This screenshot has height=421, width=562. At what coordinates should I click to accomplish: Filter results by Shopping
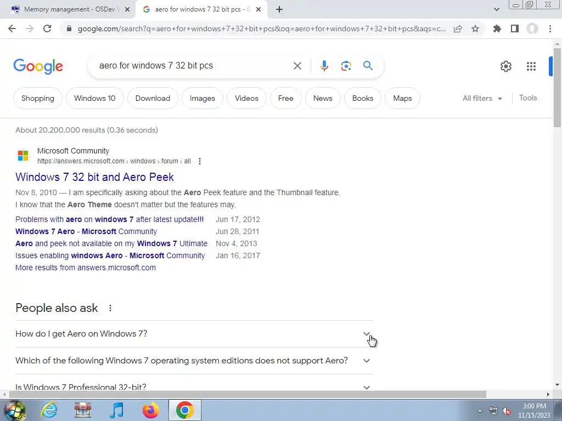click(x=38, y=98)
